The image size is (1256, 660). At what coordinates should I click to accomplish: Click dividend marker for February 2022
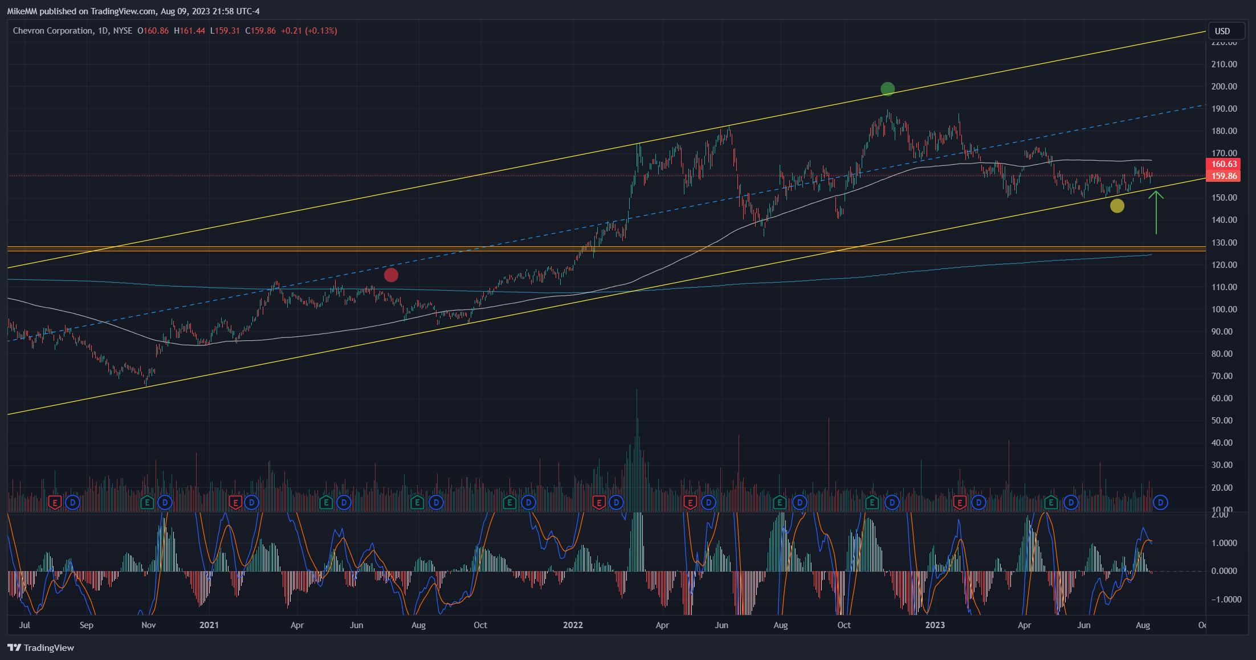coord(616,503)
